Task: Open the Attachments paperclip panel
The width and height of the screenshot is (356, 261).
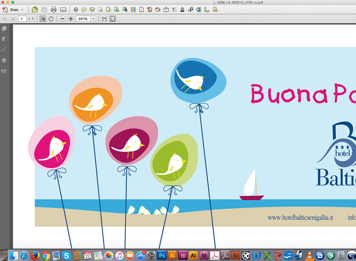Action: tap(4, 50)
